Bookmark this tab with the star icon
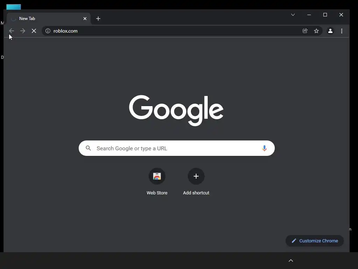The image size is (358, 269). (316, 31)
